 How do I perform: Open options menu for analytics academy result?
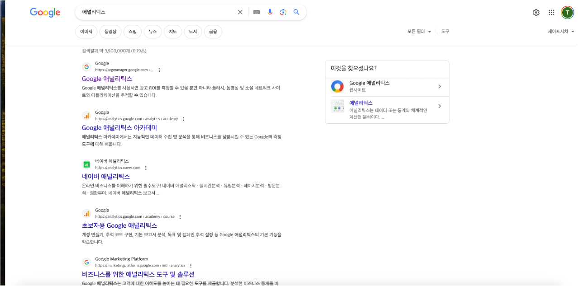click(x=183, y=119)
